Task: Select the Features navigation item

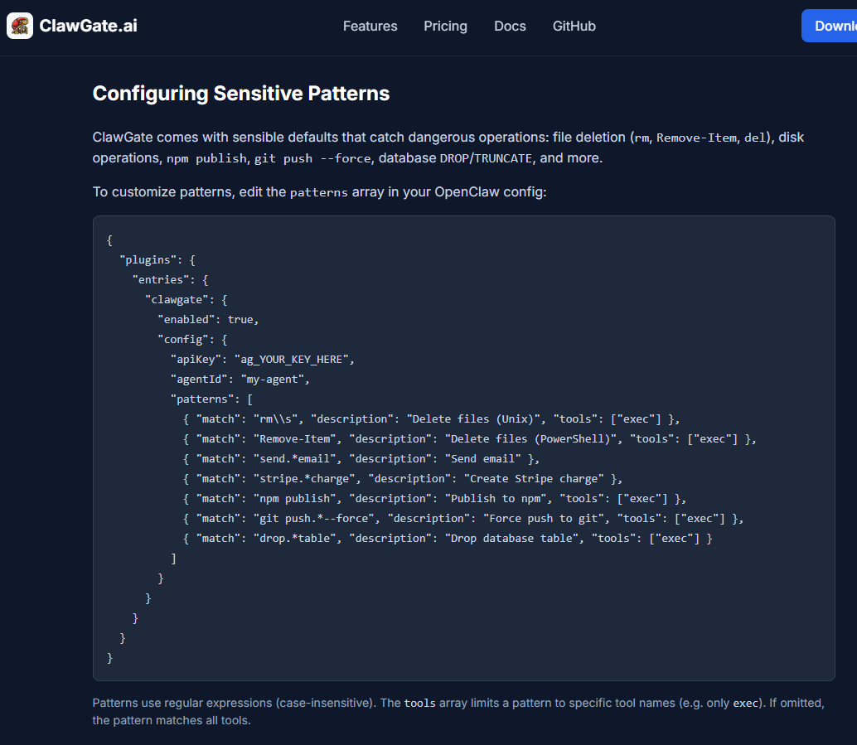Action: [370, 26]
